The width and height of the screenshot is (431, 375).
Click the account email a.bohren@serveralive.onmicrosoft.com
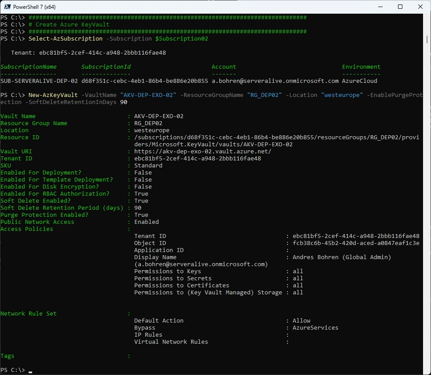coord(275,81)
